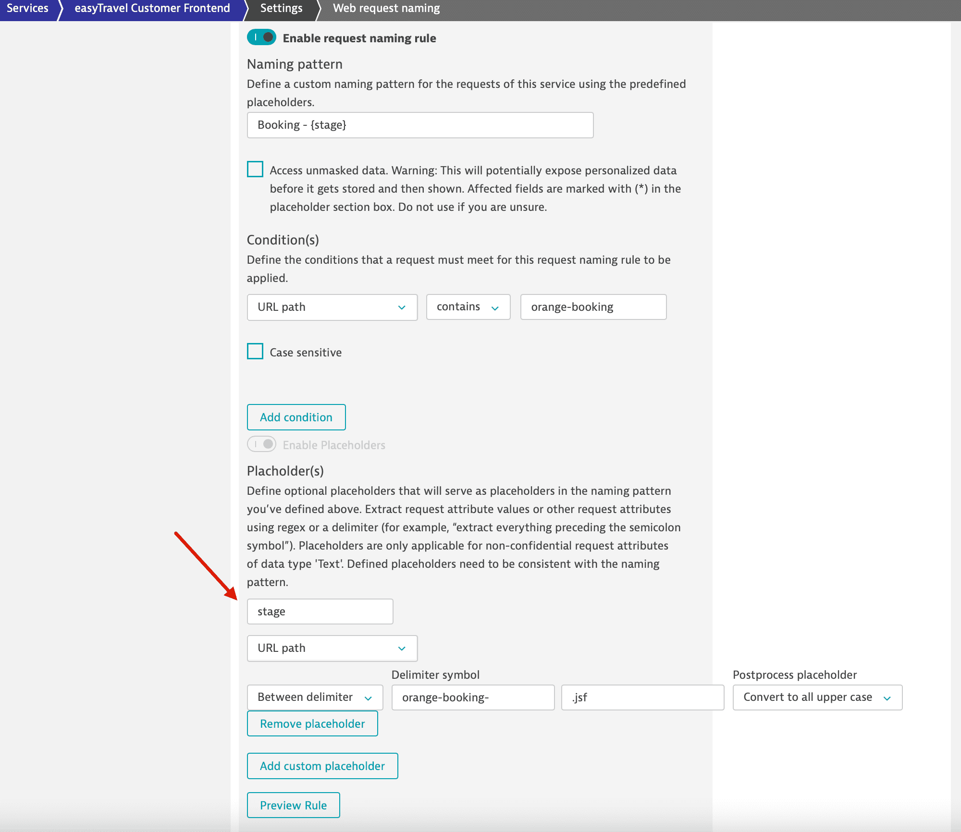Image resolution: width=961 pixels, height=832 pixels.
Task: Open the condition URL path dropdown
Action: point(332,307)
